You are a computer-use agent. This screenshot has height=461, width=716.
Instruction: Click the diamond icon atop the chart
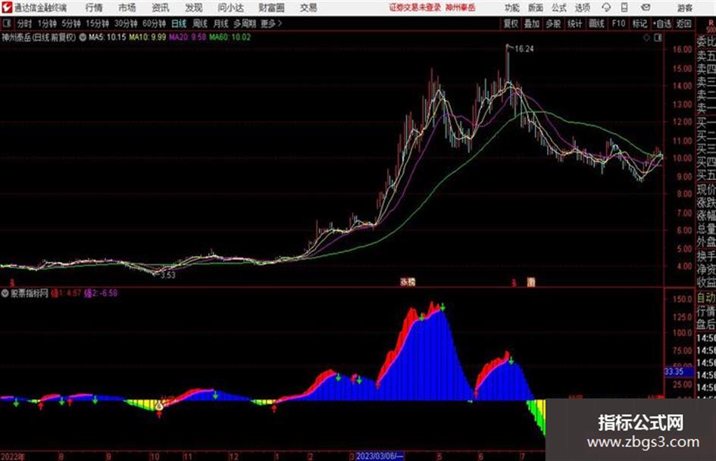click(x=646, y=38)
